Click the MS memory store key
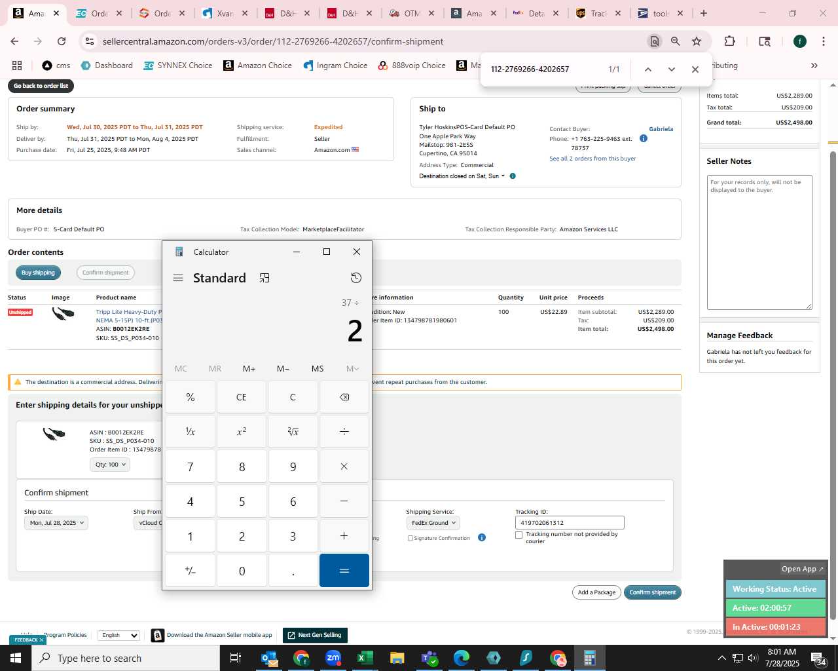The width and height of the screenshot is (838, 671). (318, 369)
